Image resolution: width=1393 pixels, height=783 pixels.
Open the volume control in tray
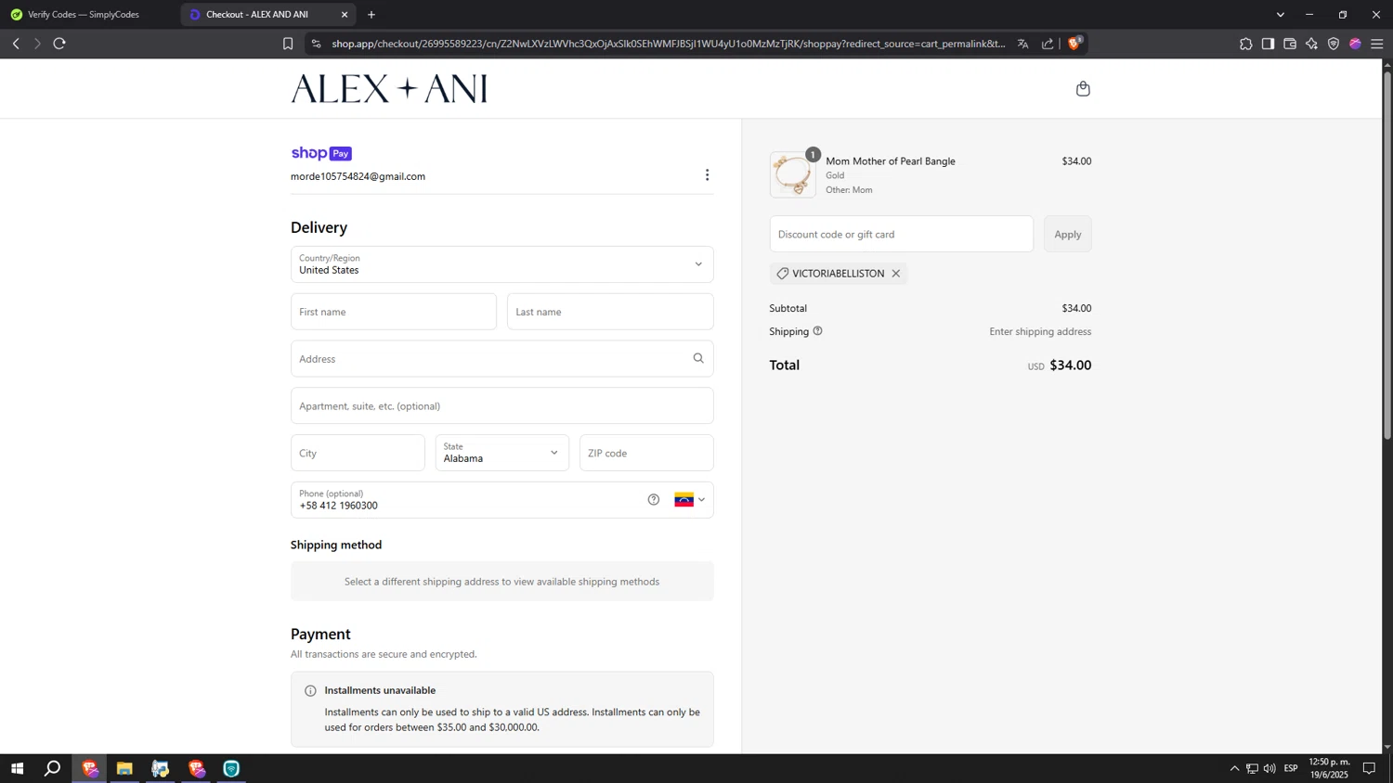pyautogui.click(x=1269, y=768)
